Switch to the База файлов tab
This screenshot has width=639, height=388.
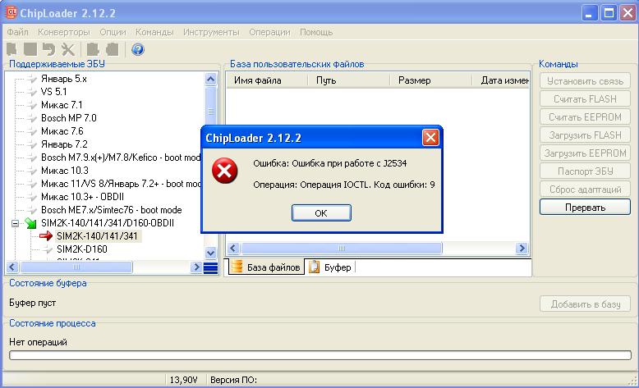(x=266, y=267)
